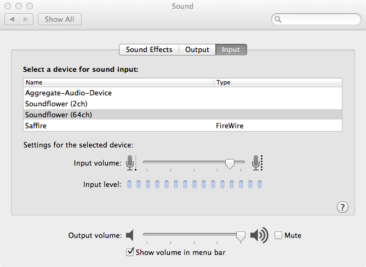
Task: Select the Input tab
Action: [x=231, y=49]
